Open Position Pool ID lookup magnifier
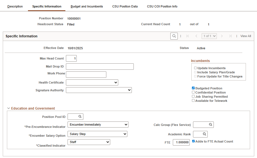This screenshot has width=257, height=158. [80, 117]
